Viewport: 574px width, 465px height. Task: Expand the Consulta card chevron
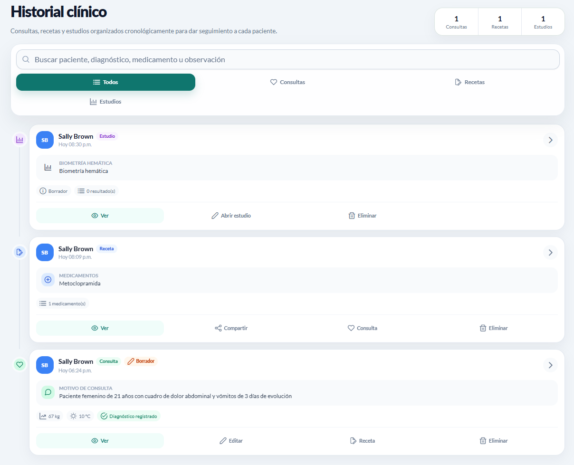point(550,365)
